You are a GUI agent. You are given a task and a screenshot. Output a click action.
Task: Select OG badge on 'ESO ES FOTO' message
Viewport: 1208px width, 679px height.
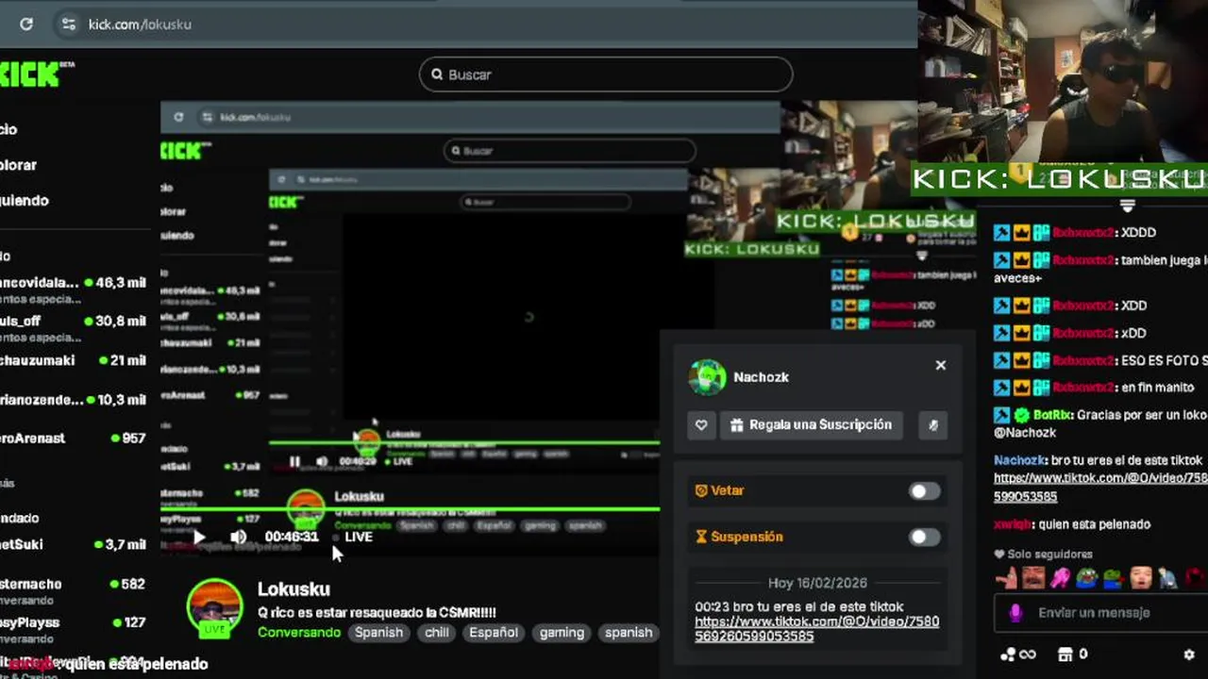[1041, 360]
